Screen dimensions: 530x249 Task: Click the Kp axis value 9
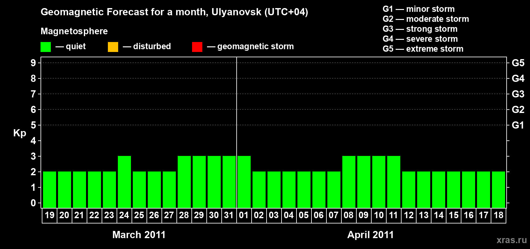pyautogui.click(x=33, y=63)
